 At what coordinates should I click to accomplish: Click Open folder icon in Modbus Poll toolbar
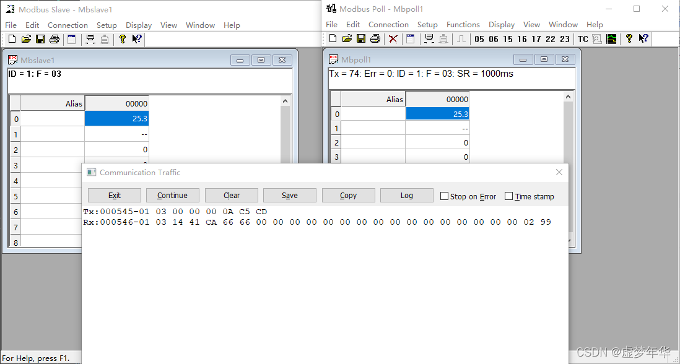(347, 39)
